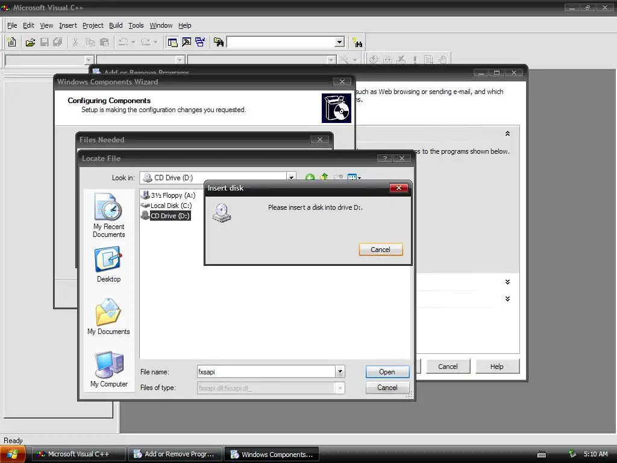Click the File name input field
The width and height of the screenshot is (617, 463).
(266, 371)
